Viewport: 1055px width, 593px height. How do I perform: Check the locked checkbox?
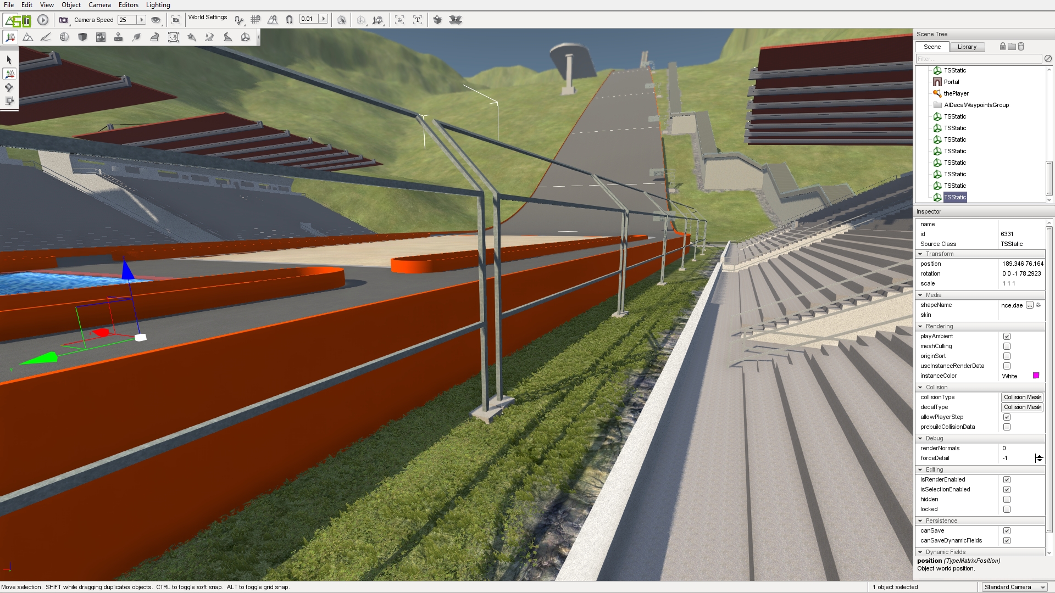point(1007,510)
